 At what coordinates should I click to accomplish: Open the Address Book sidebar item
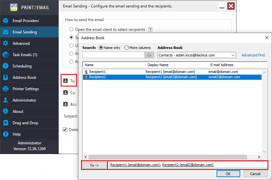[24, 78]
